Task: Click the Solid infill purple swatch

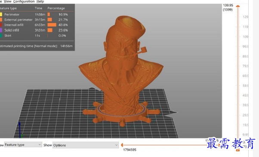Action: [x=1, y=30]
